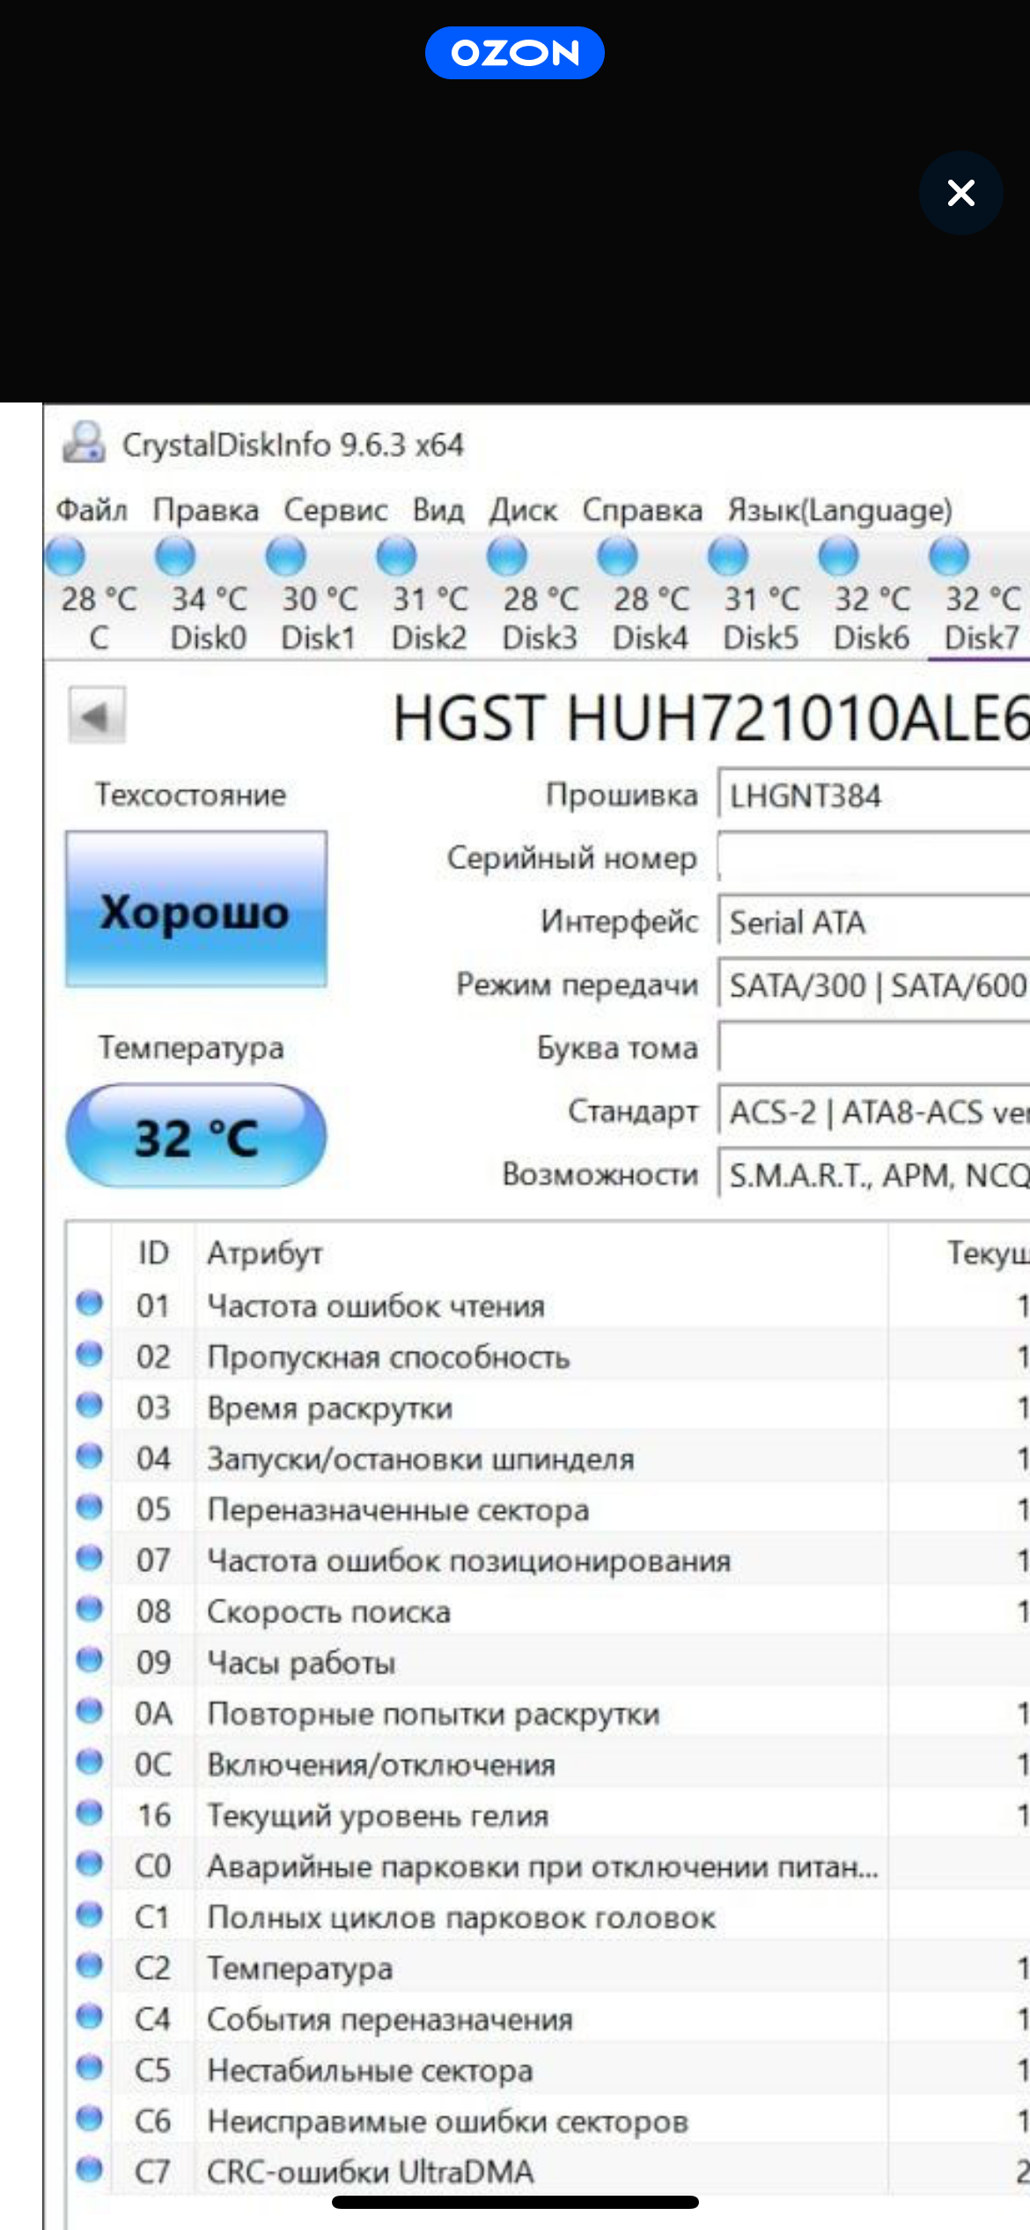Switch to Disk5 health indicator
The width and height of the screenshot is (1030, 2230).
point(728,557)
